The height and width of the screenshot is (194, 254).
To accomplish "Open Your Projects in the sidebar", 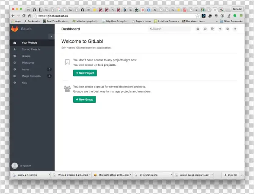I will point(32,43).
